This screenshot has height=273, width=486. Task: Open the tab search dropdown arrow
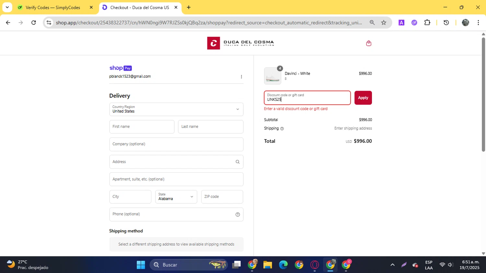7,7
